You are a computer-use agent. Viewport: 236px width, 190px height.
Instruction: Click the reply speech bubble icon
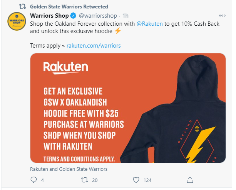(33, 180)
